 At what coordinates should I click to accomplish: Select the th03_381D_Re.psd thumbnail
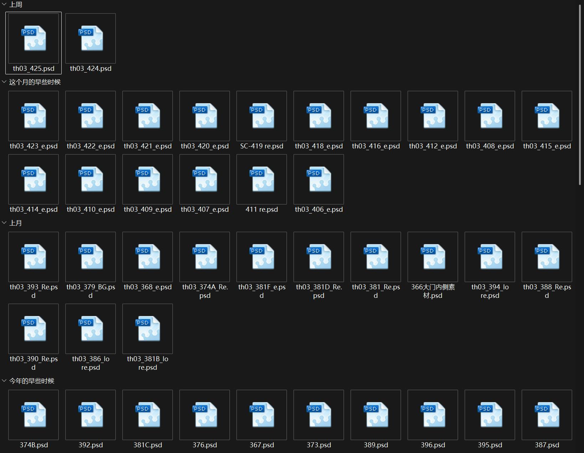click(x=319, y=257)
